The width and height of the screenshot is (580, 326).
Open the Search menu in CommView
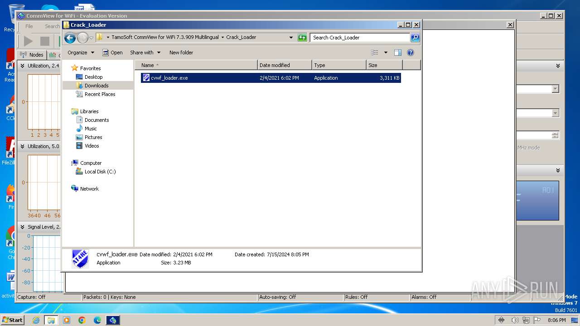click(x=52, y=26)
